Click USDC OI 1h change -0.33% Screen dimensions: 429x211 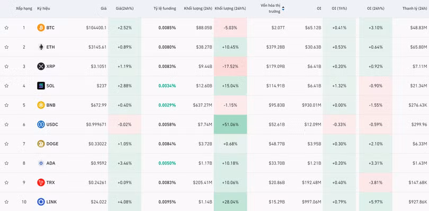[x=339, y=125]
